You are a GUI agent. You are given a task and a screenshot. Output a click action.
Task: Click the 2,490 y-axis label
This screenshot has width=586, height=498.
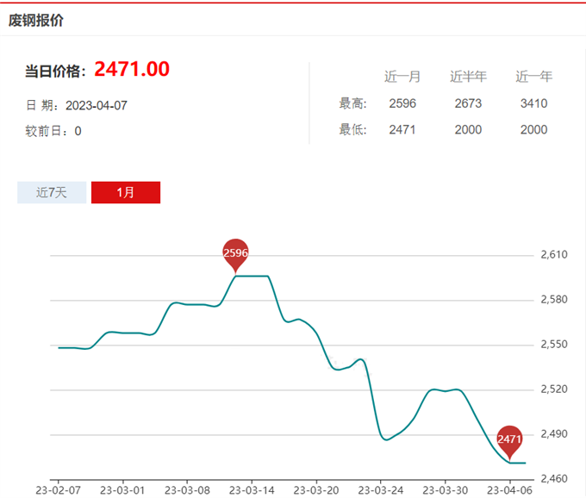tap(554, 434)
